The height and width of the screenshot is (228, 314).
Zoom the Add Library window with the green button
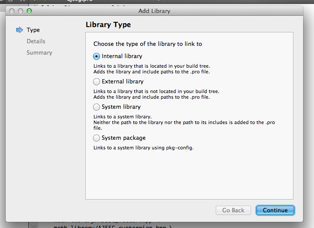(29, 10)
